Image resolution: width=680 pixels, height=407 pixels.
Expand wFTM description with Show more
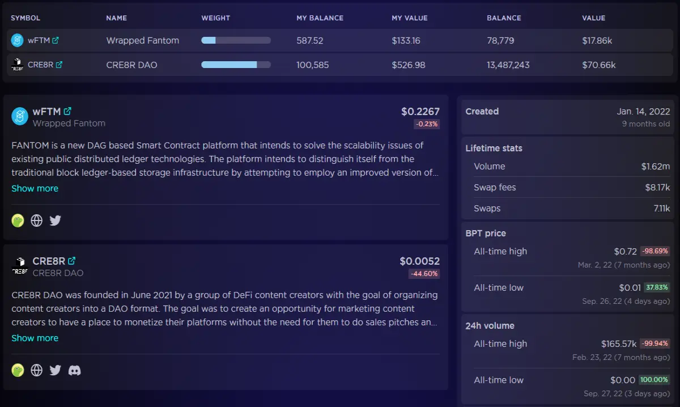pyautogui.click(x=35, y=188)
